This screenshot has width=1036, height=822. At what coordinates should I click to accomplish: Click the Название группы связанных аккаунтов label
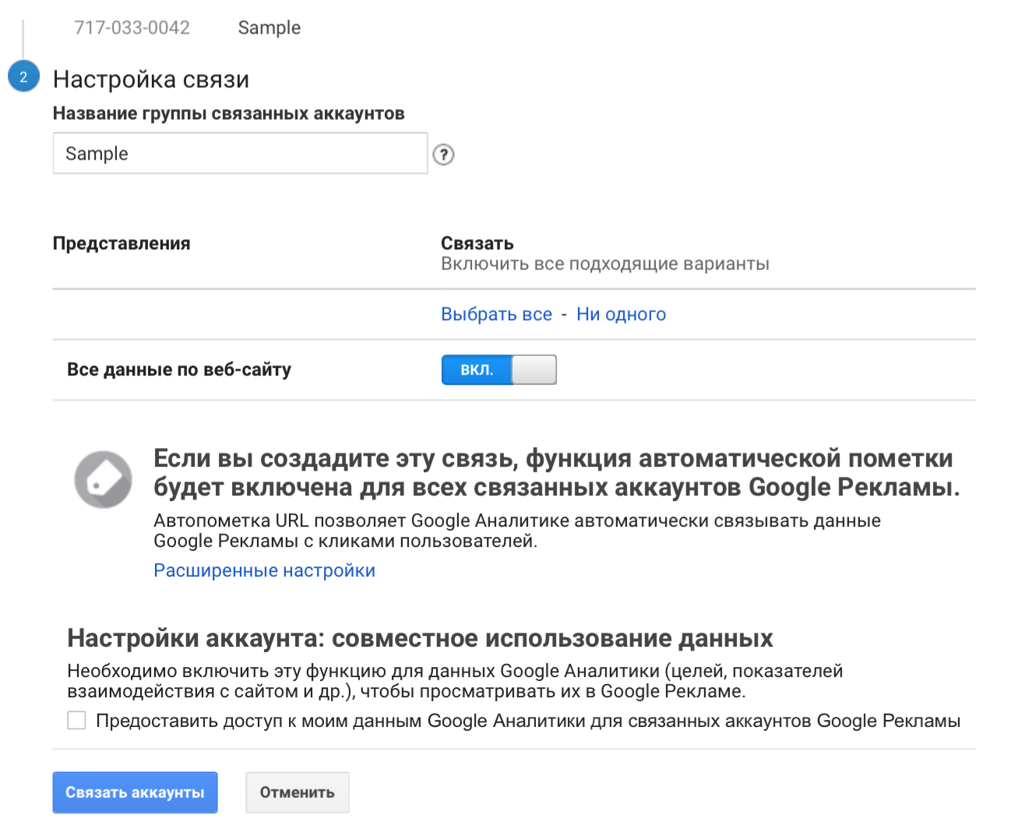click(x=228, y=114)
